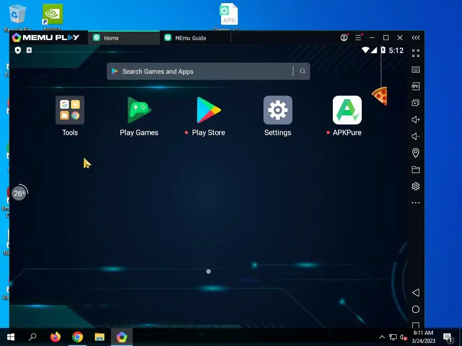Open the GPS location tool
This screenshot has height=346, width=462.
click(416, 153)
